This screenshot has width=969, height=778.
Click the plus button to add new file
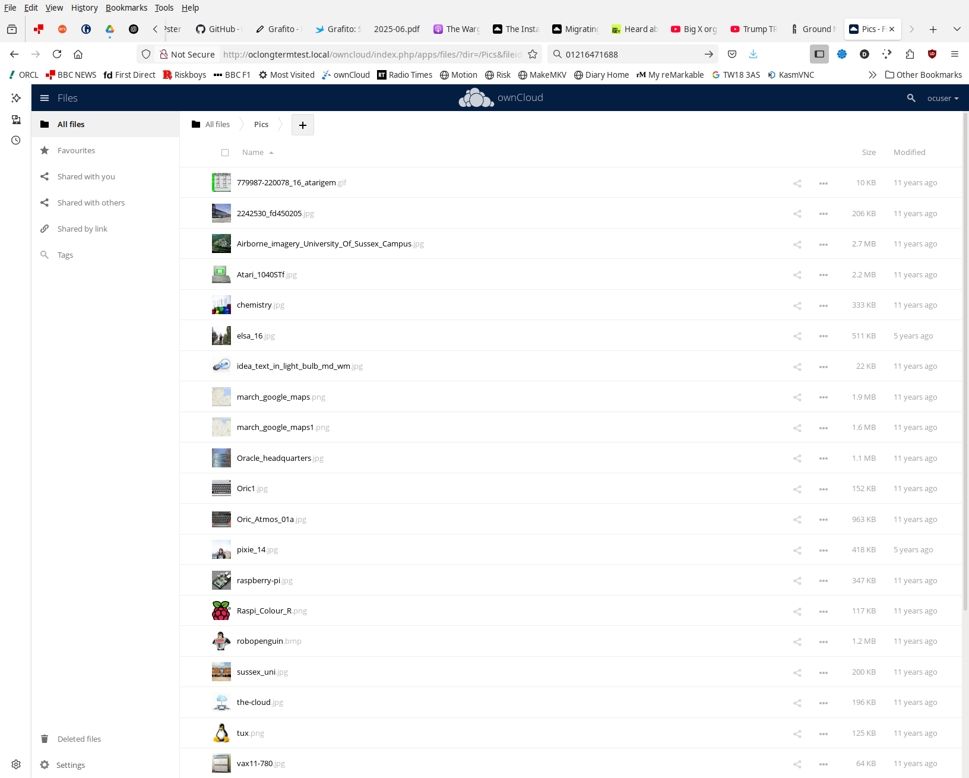302,125
